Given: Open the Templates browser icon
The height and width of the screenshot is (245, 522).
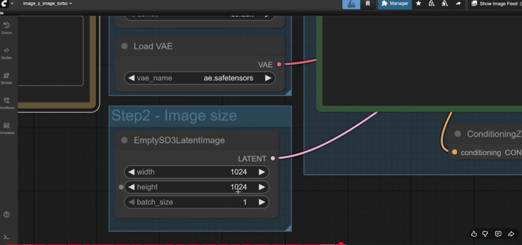Looking at the screenshot, I should 6,128.
